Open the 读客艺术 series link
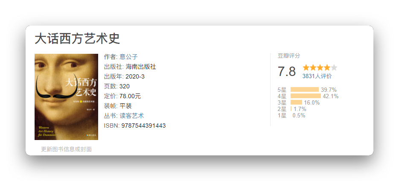This screenshot has height=181, width=399. click(x=131, y=116)
